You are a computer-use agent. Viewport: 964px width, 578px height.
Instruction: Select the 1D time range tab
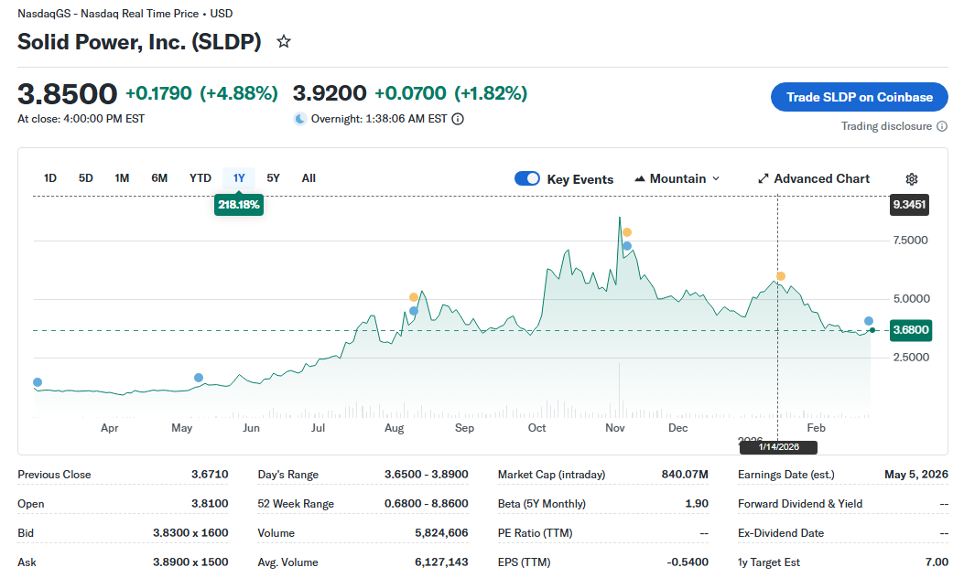(x=50, y=178)
